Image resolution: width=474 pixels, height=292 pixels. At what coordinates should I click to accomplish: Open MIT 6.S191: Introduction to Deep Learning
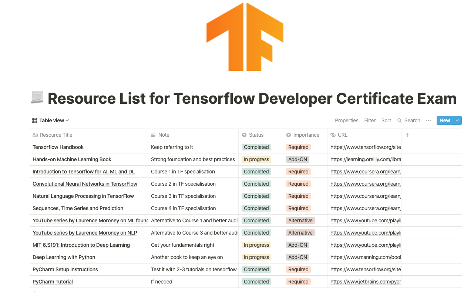pos(81,245)
